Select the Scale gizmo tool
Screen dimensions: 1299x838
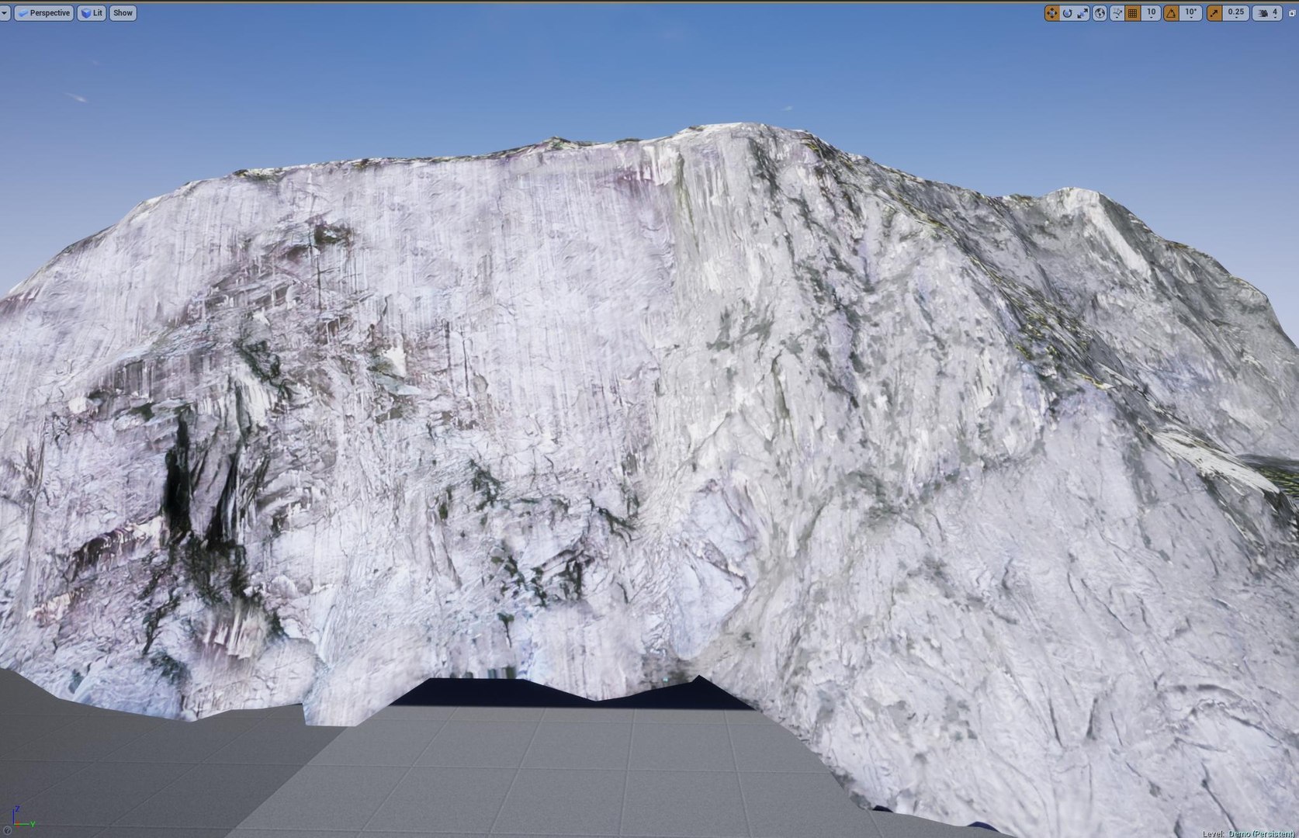click(1082, 12)
